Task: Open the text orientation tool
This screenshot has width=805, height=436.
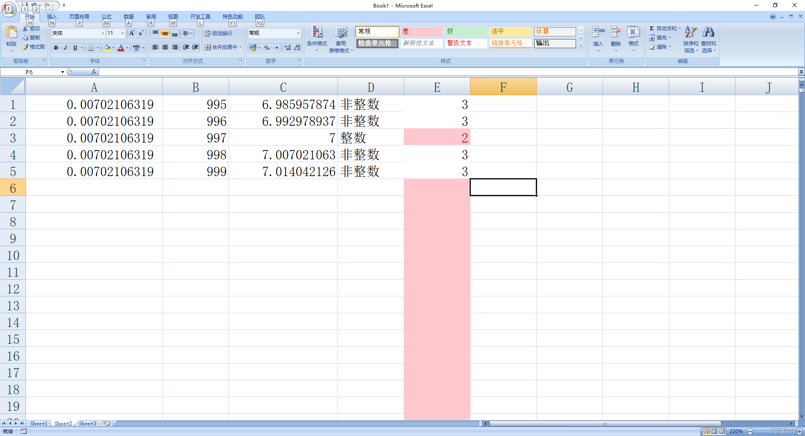Action: [187, 33]
